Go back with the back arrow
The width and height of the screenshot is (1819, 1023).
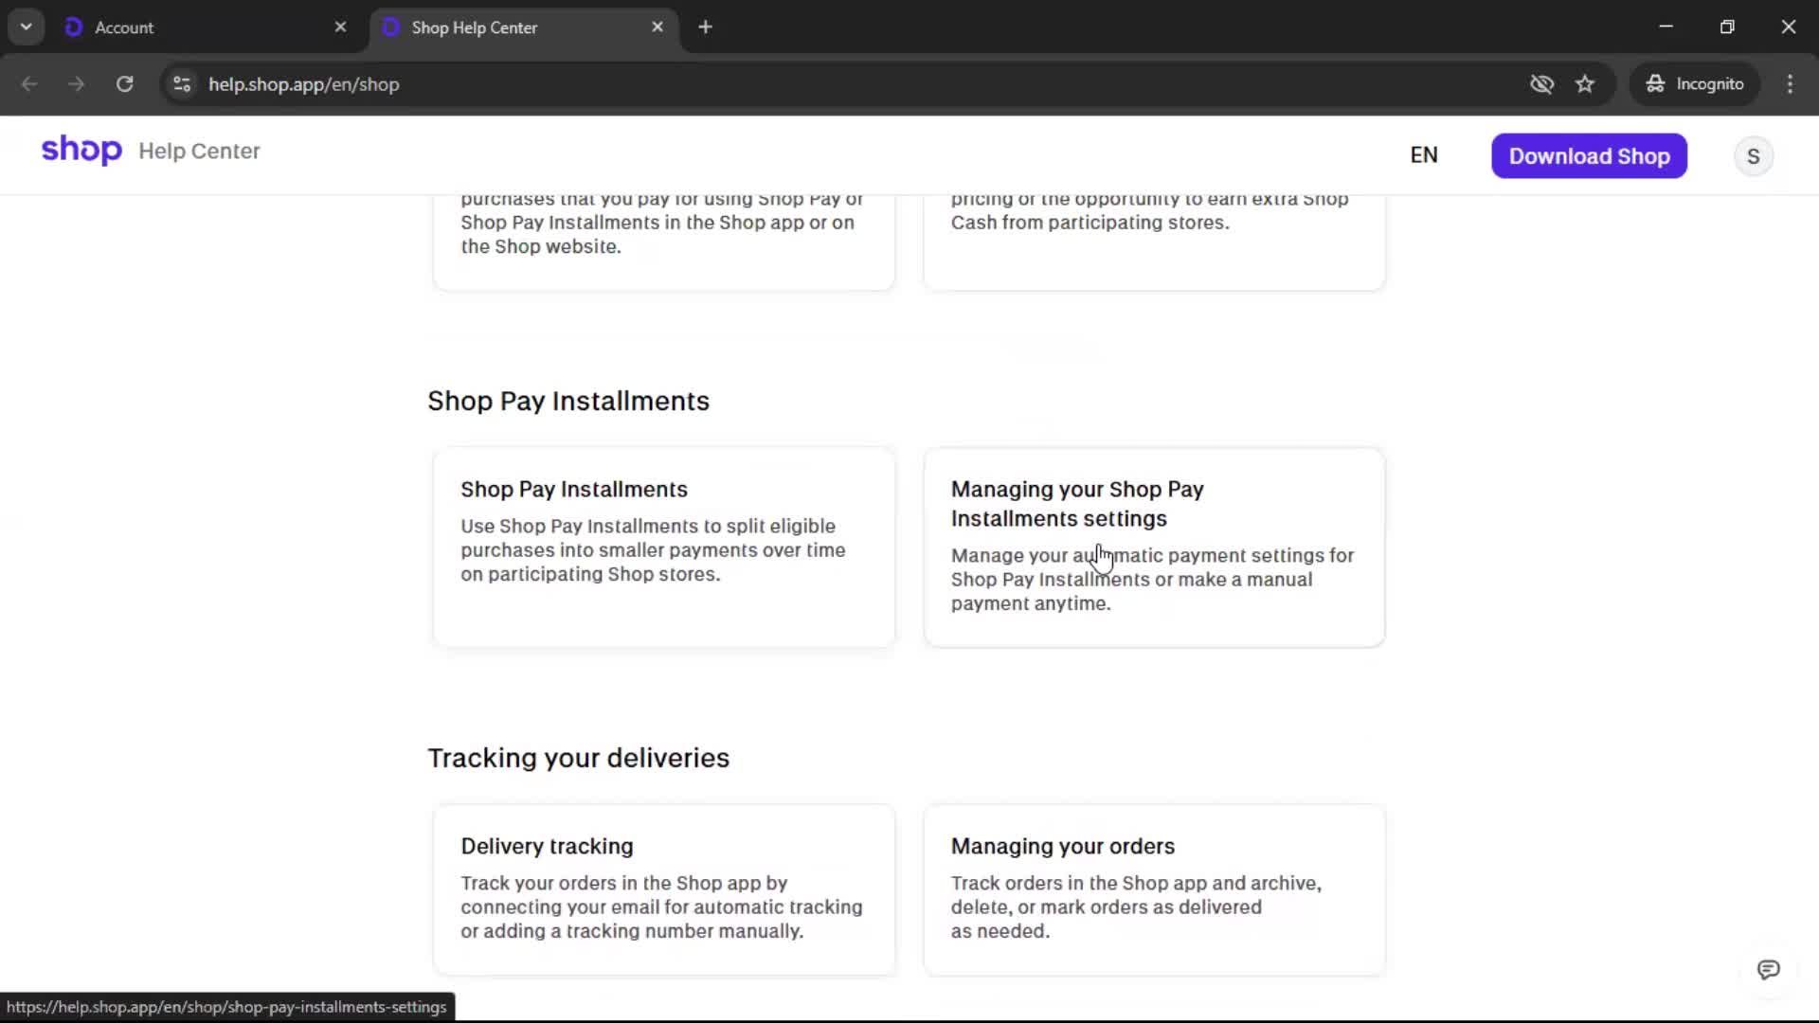click(x=29, y=84)
